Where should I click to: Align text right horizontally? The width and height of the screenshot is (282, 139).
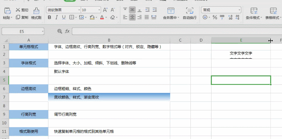click(140, 17)
